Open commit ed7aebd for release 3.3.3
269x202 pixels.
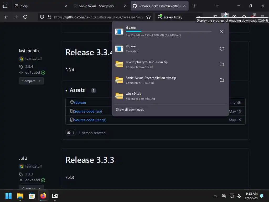click(x=32, y=180)
